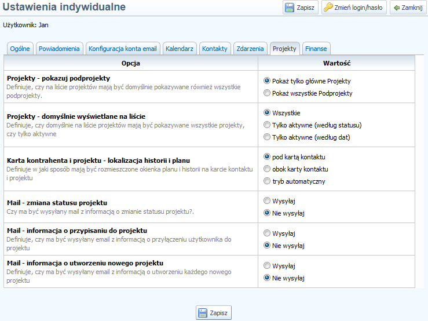
Task: Switch to the Zdarzenia tab
Action: click(250, 49)
